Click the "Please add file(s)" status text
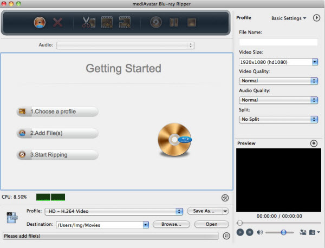The image size is (325, 248). tap(22, 236)
